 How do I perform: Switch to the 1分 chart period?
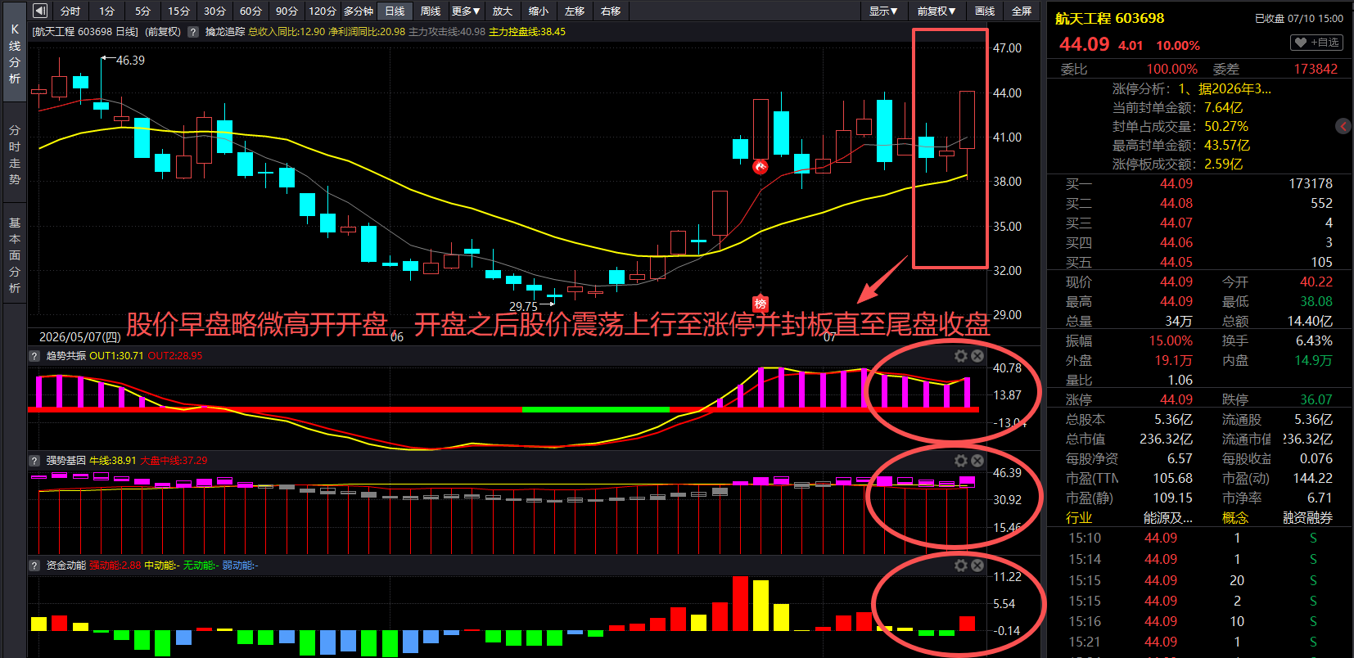106,11
